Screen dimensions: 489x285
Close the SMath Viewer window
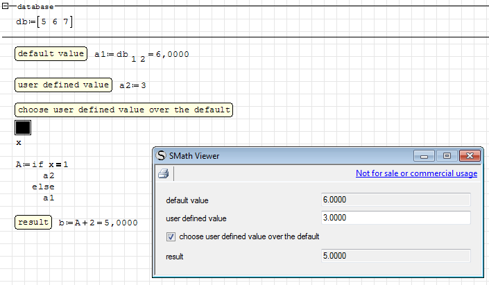pyautogui.click(x=470, y=155)
